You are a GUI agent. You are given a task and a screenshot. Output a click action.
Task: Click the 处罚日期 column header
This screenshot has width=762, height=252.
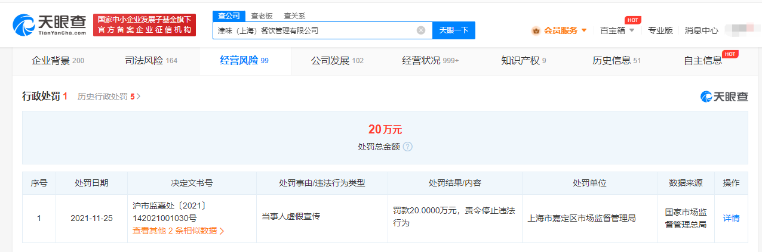click(x=91, y=183)
